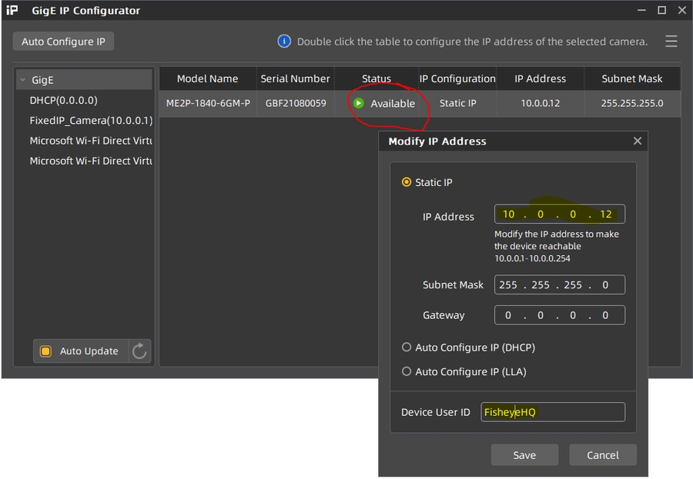Select the Static IP radio option
The height and width of the screenshot is (479, 693).
407,182
